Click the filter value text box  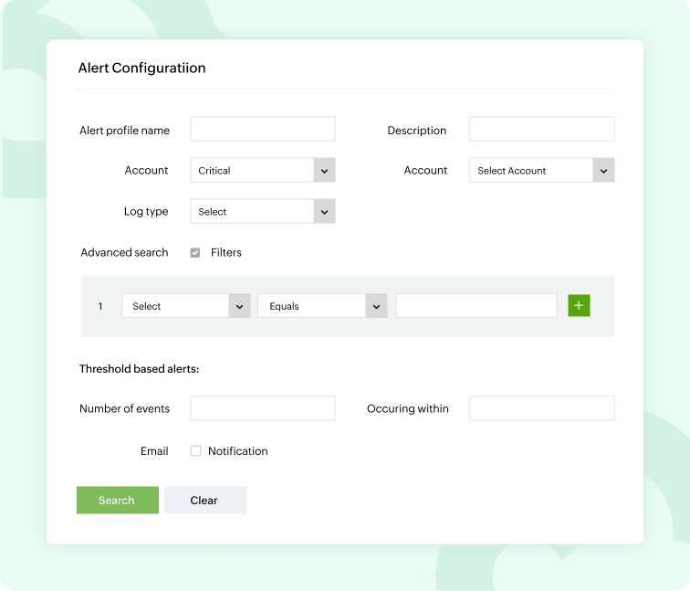pos(476,306)
